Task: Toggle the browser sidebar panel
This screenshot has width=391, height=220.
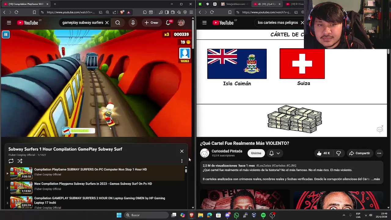Action: pos(167,12)
